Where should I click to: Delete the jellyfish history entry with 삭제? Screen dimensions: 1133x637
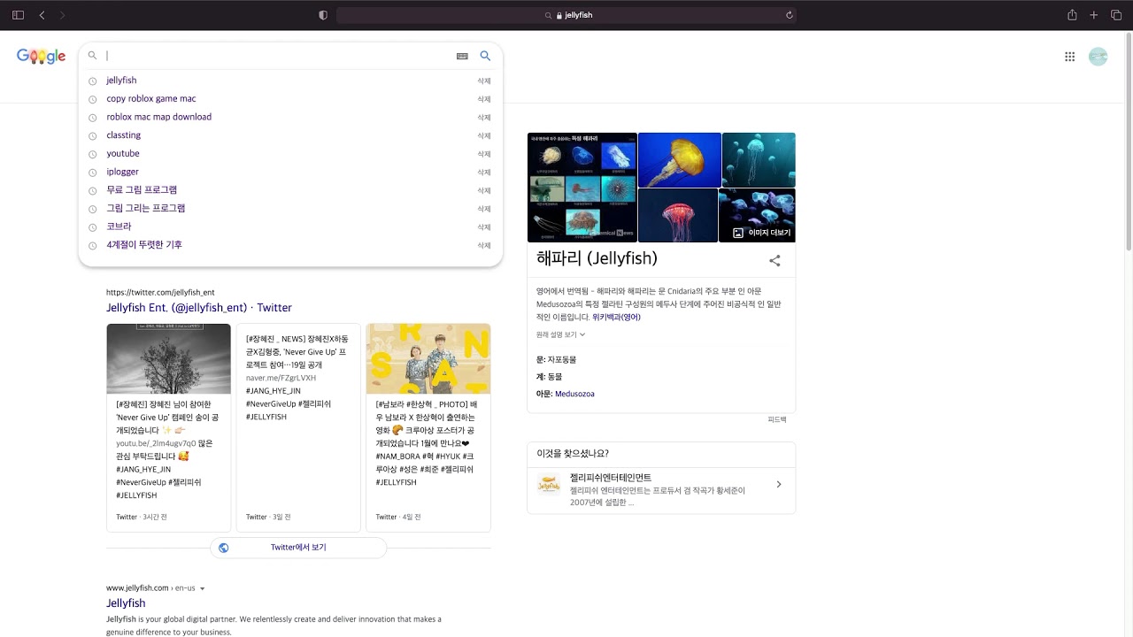tap(484, 81)
